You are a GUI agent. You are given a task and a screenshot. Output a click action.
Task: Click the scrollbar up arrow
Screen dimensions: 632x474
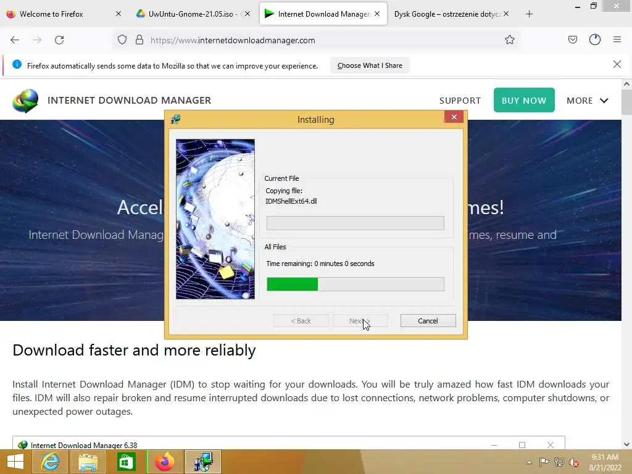click(x=626, y=84)
